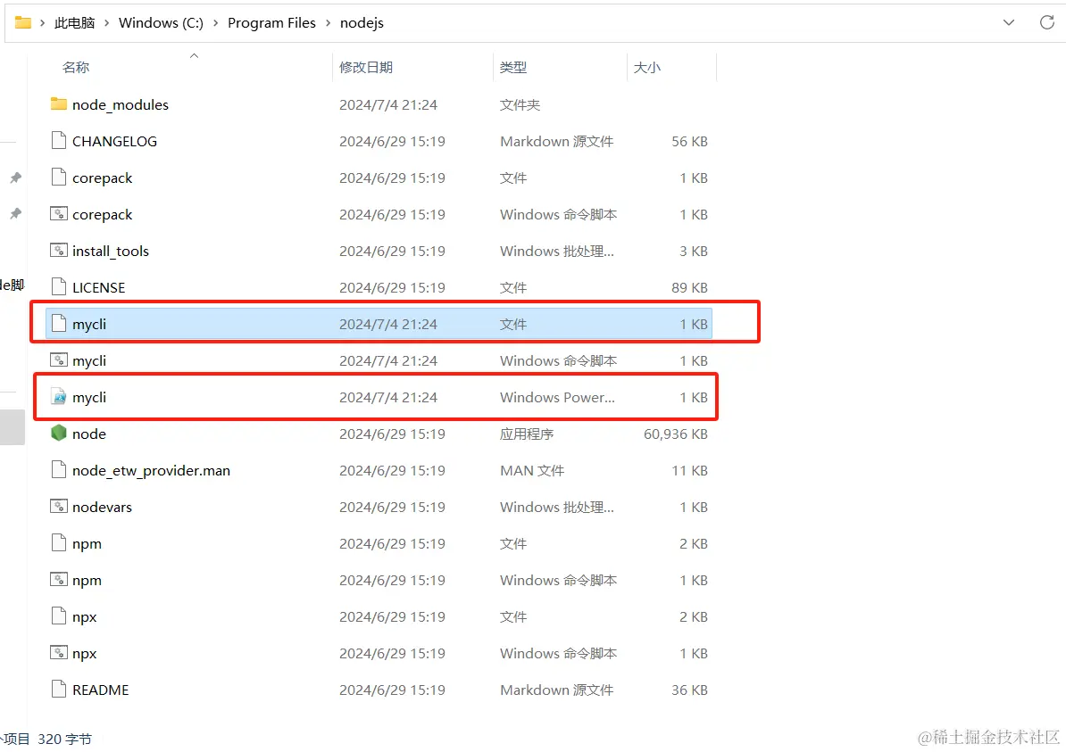Screen dimensions: 1066x752
Task: Click the npx command script icon
Action: [x=59, y=653]
